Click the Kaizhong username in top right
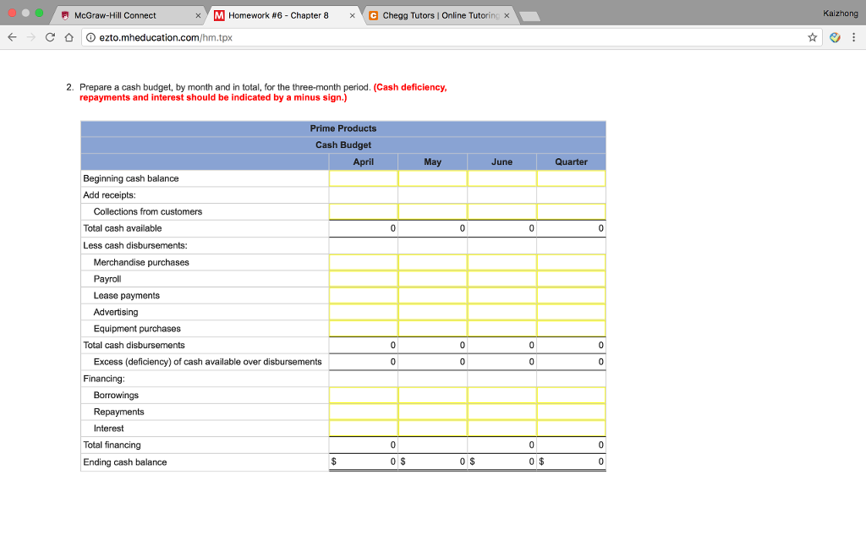The image size is (866, 541). [x=840, y=13]
